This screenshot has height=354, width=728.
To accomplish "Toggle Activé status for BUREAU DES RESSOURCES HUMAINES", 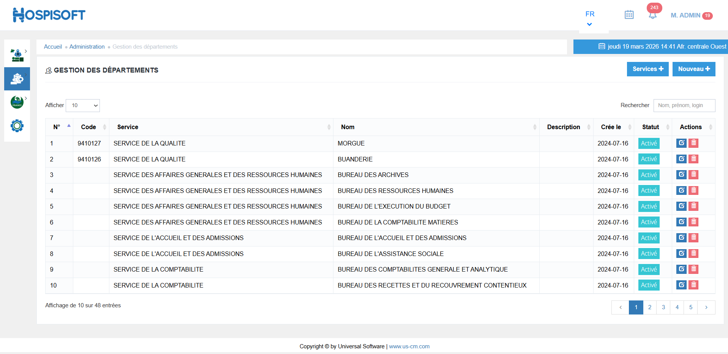I will pos(649,191).
